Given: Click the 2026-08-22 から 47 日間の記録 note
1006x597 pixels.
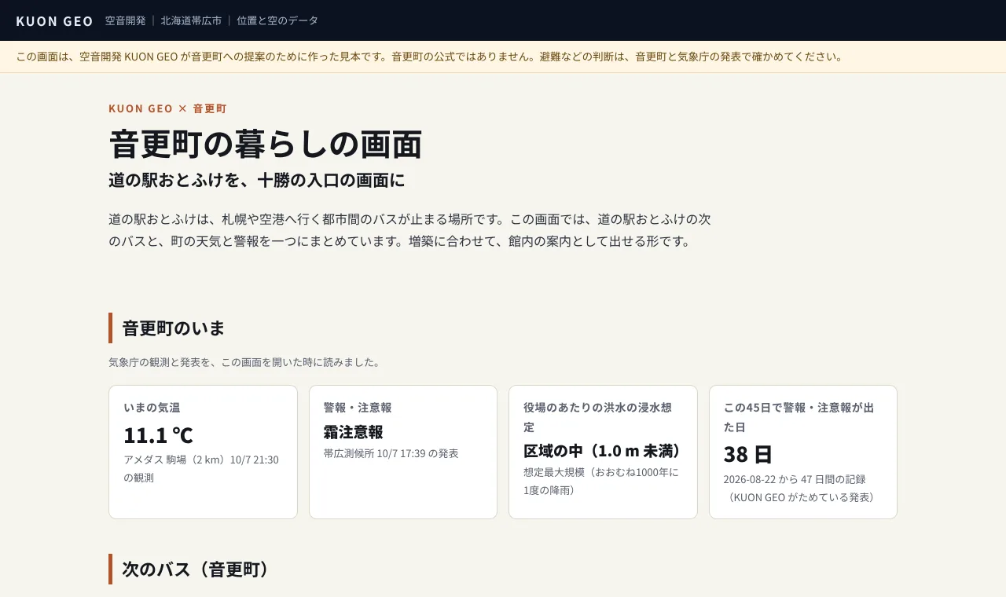Looking at the screenshot, I should (799, 488).
